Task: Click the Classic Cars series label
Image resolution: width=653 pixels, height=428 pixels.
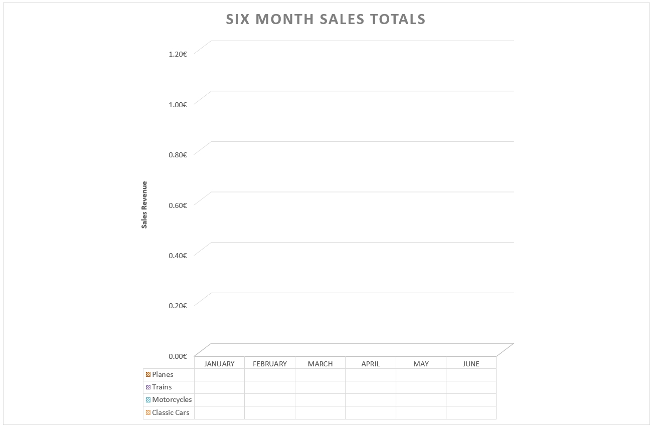Action: pos(171,412)
